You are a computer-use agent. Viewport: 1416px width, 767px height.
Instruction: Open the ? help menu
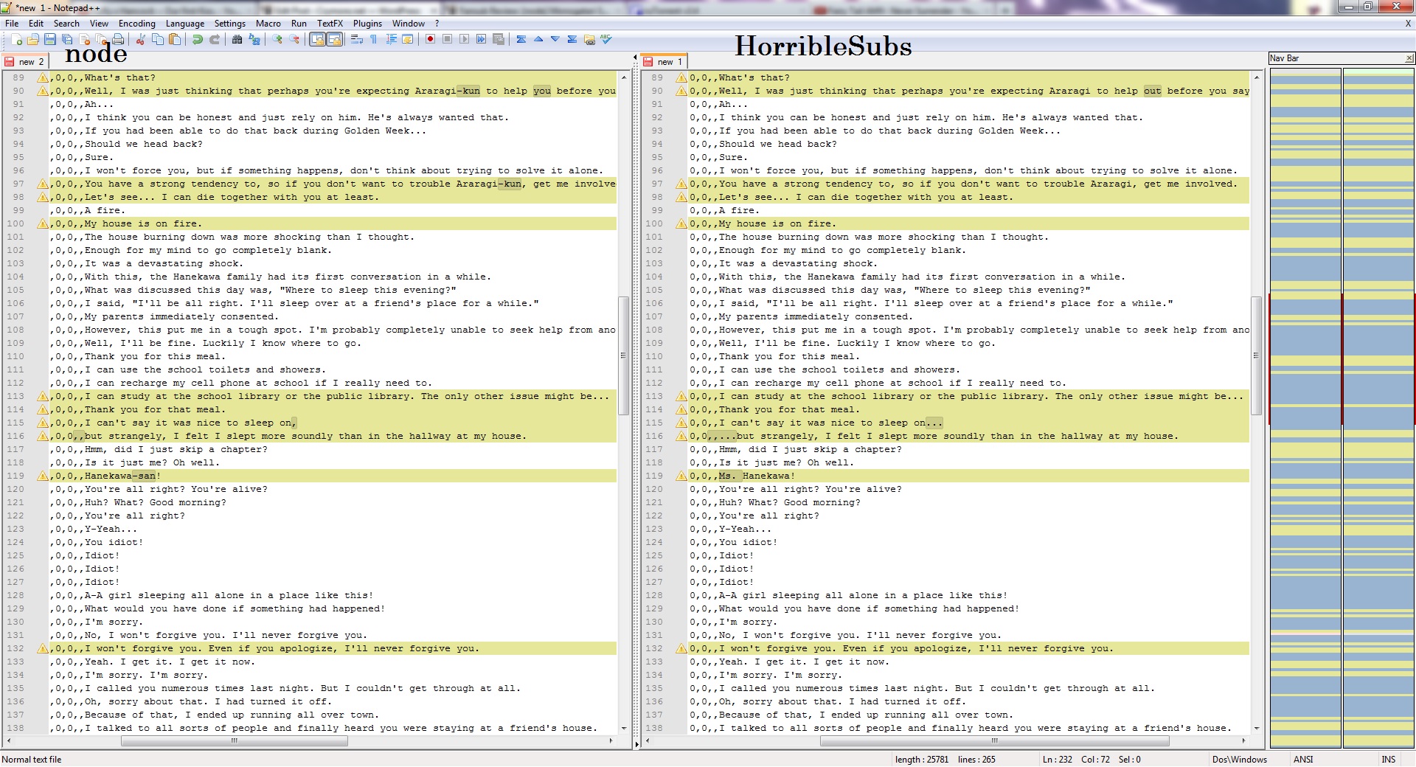click(437, 24)
